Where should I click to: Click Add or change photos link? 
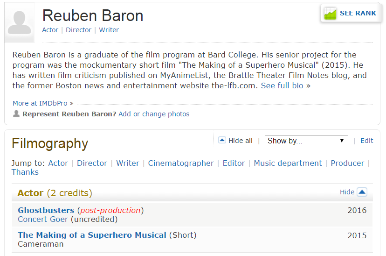154,114
